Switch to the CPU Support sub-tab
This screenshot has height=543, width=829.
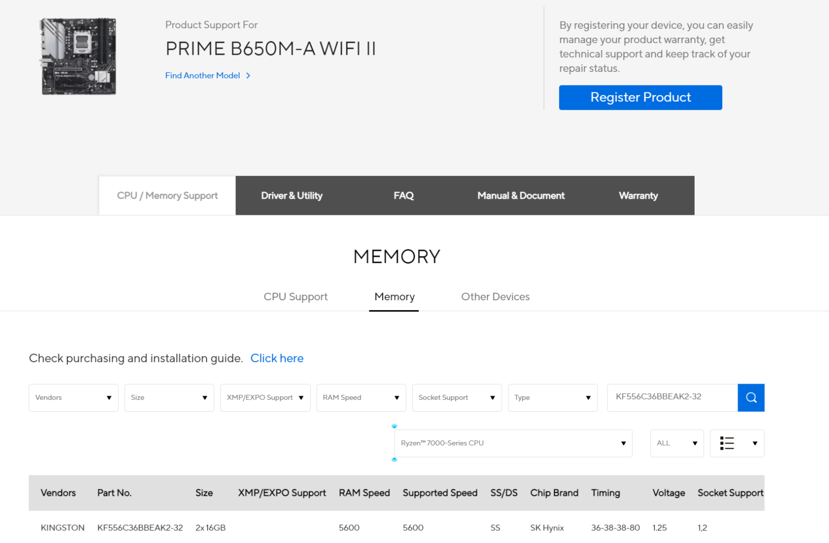click(x=295, y=297)
